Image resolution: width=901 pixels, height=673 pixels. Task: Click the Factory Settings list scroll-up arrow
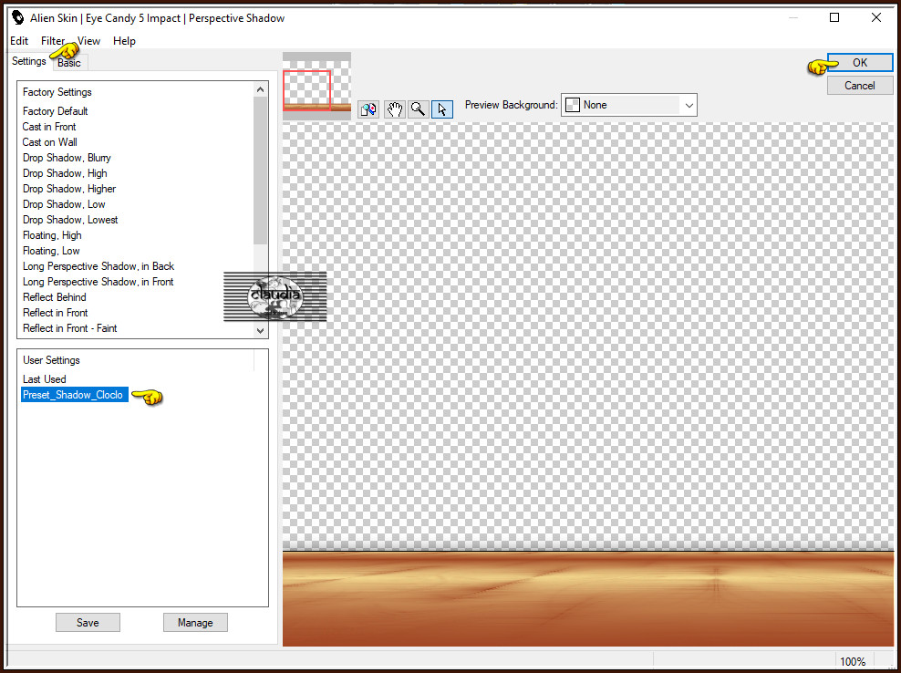[260, 89]
